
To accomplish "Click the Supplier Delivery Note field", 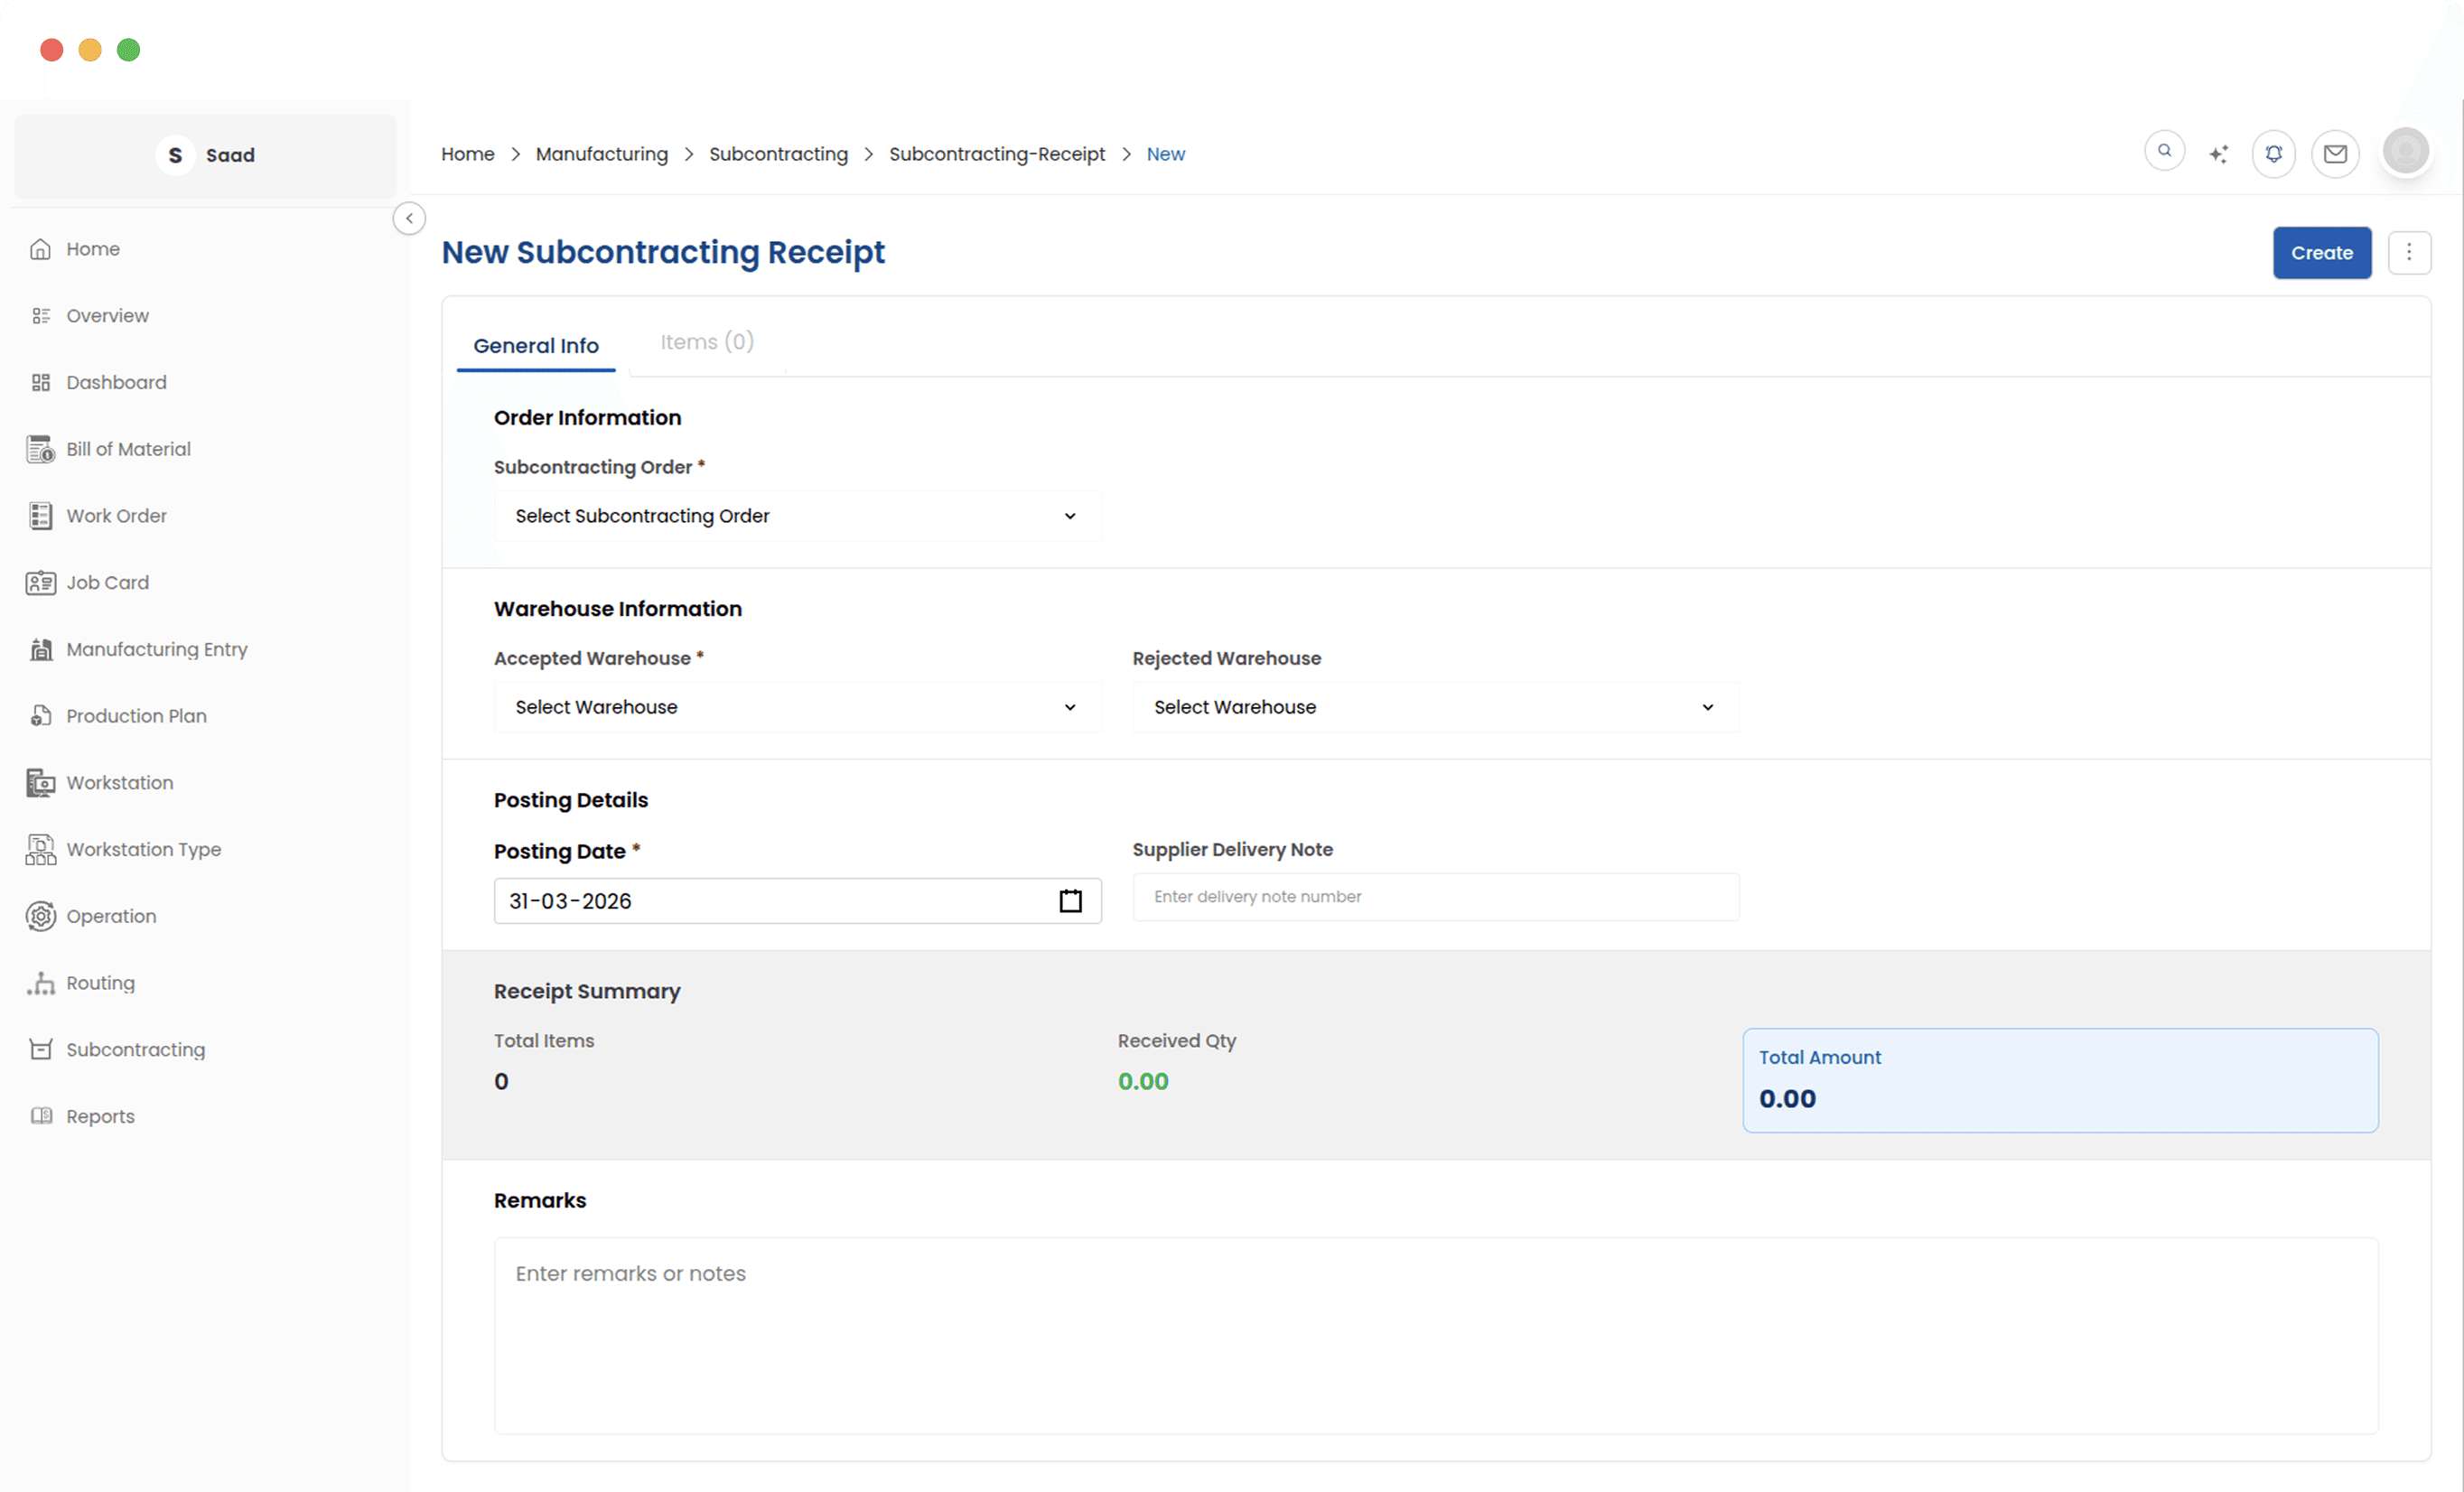I will 1435,897.
